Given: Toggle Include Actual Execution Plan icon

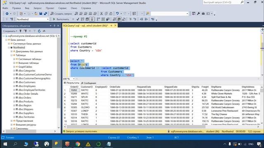Looking at the screenshot, I should pos(98,19).
